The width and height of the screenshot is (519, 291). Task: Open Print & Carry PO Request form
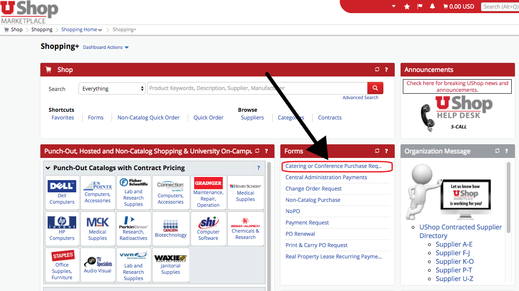point(316,245)
